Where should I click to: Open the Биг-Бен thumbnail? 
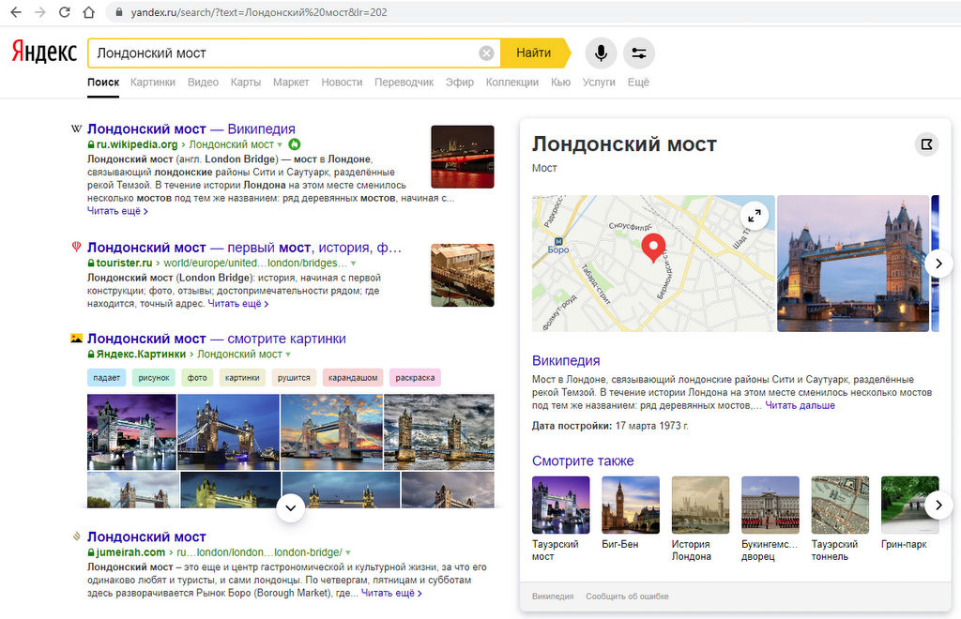(x=631, y=505)
